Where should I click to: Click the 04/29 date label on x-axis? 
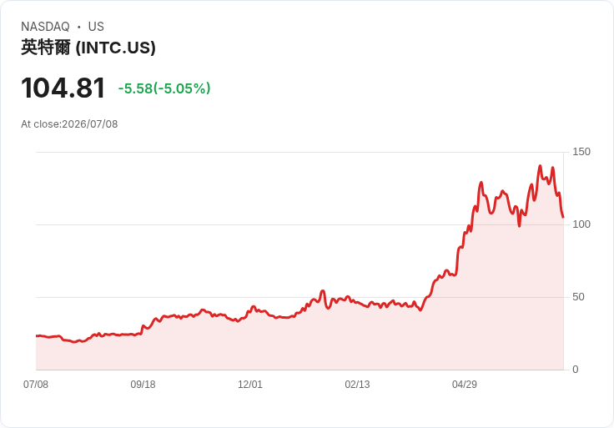tap(465, 384)
